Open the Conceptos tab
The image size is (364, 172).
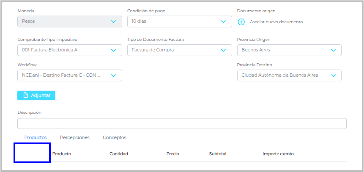pos(115,137)
